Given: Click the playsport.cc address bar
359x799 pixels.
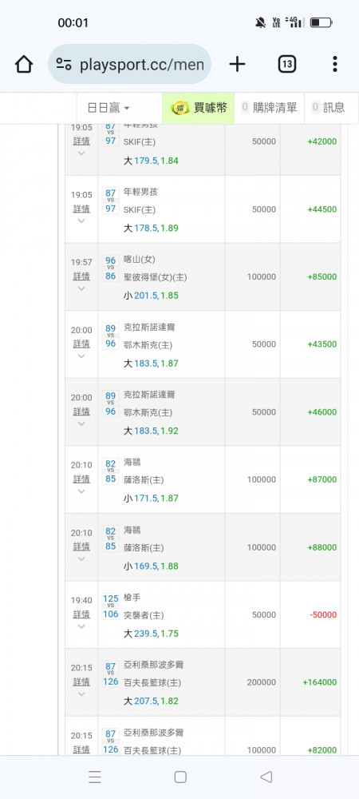Looking at the screenshot, I should [x=130, y=64].
